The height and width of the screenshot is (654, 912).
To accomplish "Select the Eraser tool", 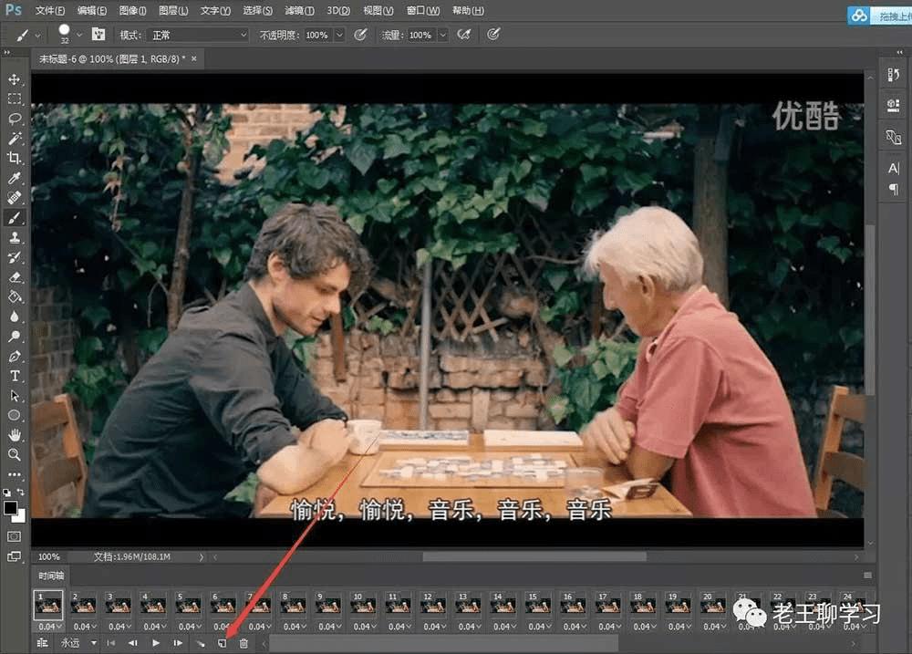I will (x=15, y=277).
